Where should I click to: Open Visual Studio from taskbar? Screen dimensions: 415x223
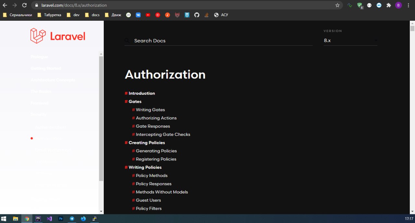(49, 219)
